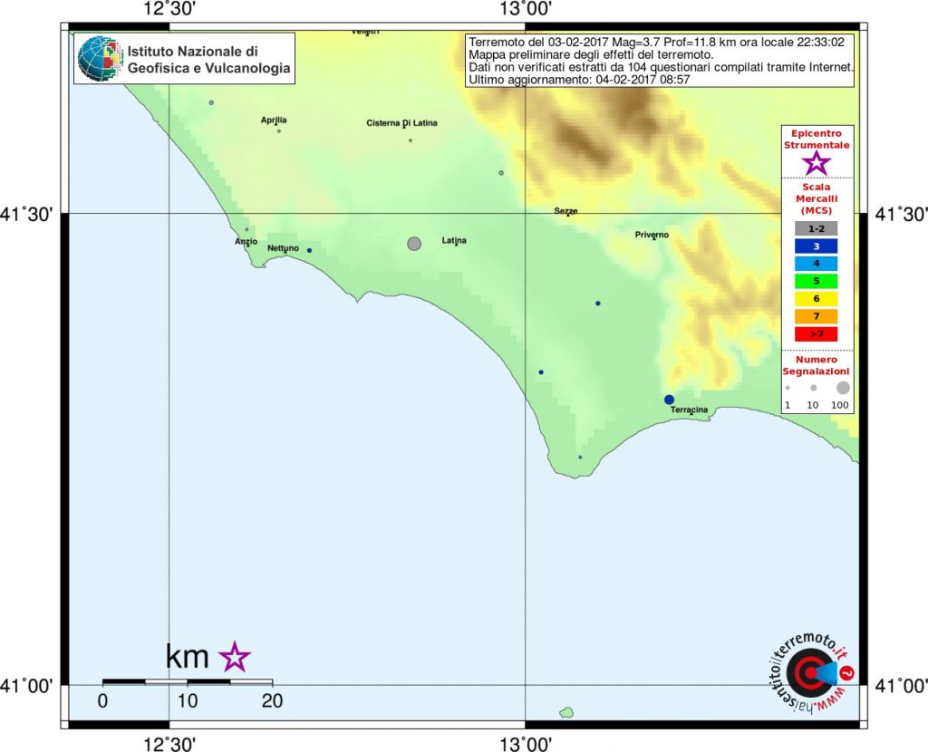Screen dimensions: 928x752
Task: Select the large gray circle near Latina
Action: coord(414,244)
